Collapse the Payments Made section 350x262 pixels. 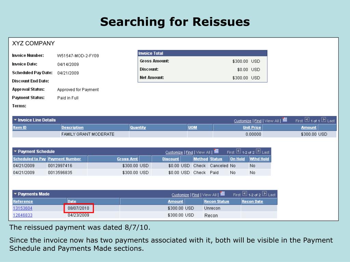[15, 194]
